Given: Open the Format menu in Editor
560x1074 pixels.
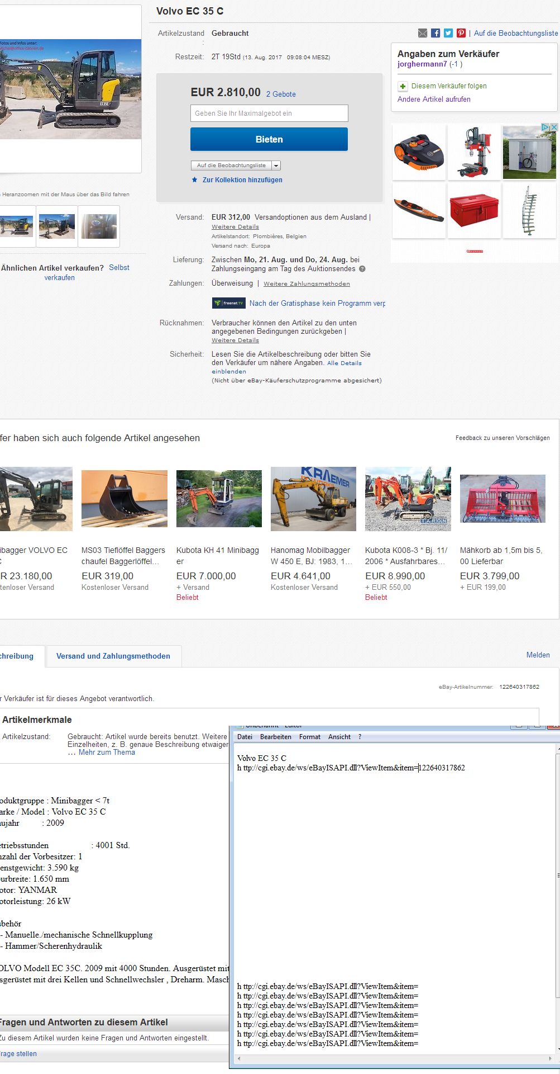Looking at the screenshot, I should pos(310,737).
